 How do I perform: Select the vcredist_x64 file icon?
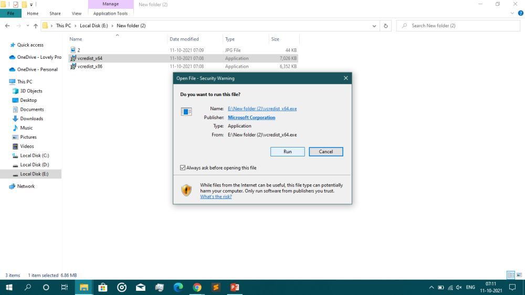(73, 58)
